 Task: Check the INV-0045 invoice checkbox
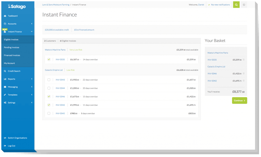(x=49, y=113)
